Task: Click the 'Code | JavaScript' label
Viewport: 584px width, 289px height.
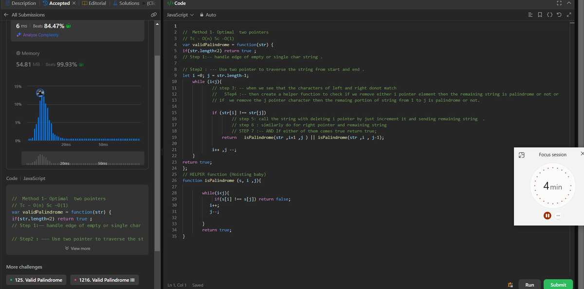Action: pyautogui.click(x=26, y=178)
